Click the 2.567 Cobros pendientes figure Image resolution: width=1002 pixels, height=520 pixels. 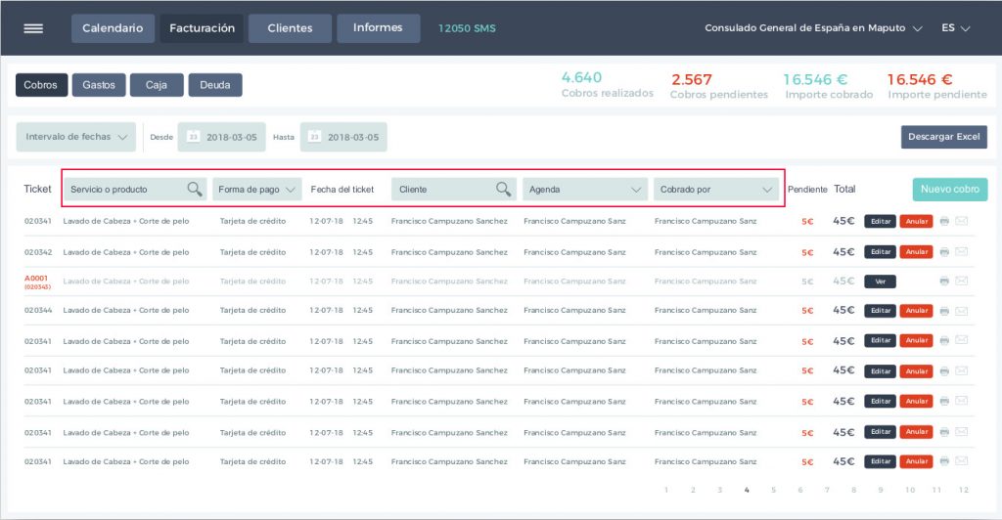coord(692,80)
